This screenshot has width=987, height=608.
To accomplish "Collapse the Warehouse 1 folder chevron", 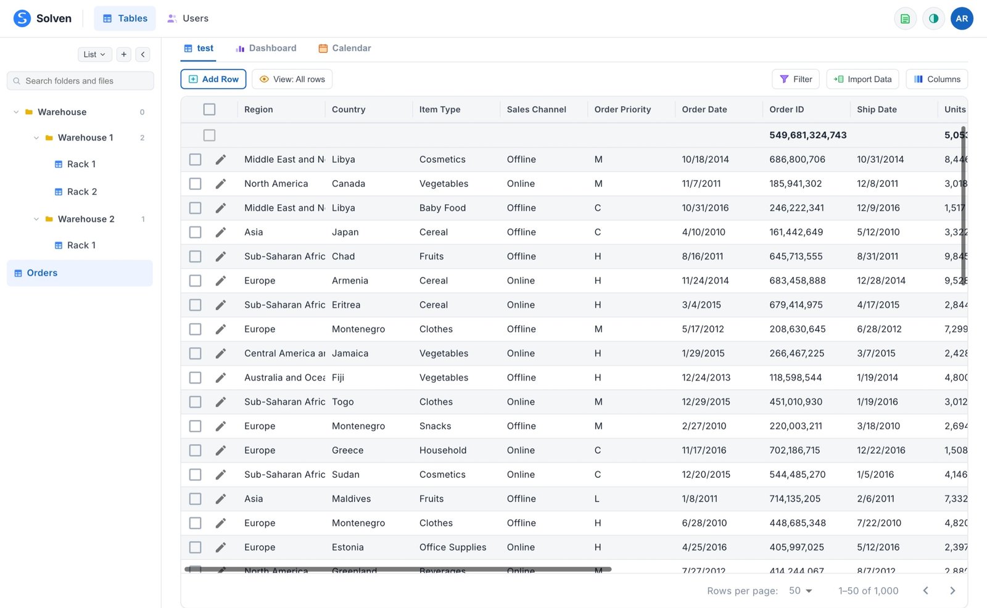I will [x=36, y=138].
